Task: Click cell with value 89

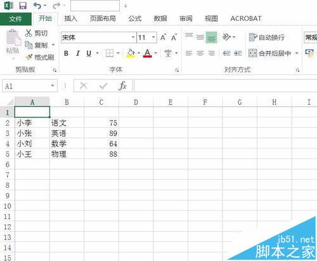Action: 101,133
